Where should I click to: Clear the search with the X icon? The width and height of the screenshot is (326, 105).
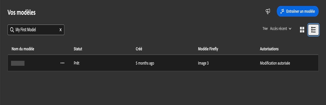click(x=60, y=30)
